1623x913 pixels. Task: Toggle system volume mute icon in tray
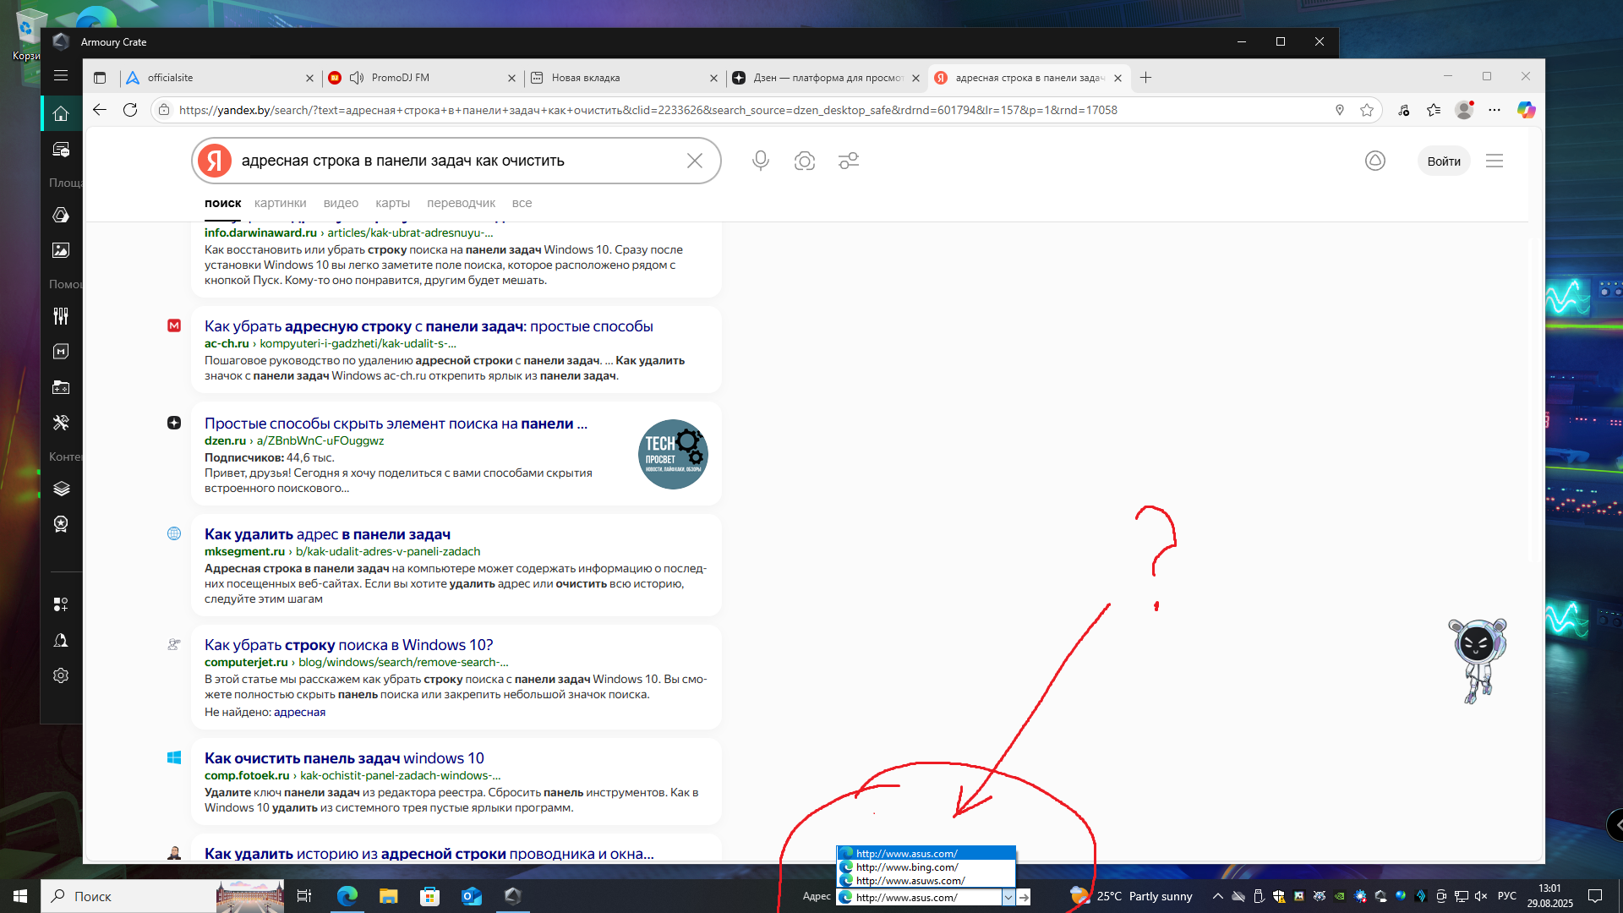1481,896
